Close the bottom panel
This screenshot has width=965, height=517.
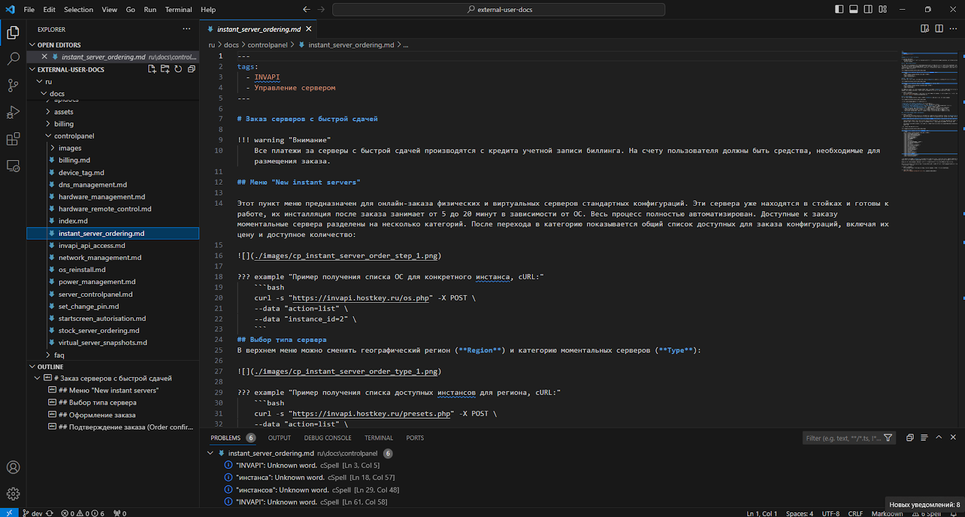[953, 437]
